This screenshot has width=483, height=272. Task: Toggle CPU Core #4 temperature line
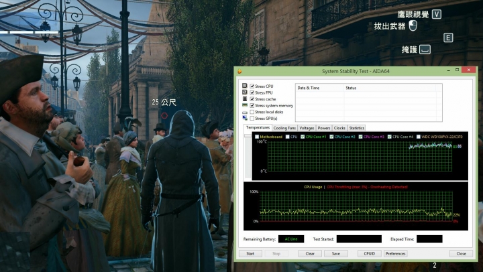click(x=389, y=137)
